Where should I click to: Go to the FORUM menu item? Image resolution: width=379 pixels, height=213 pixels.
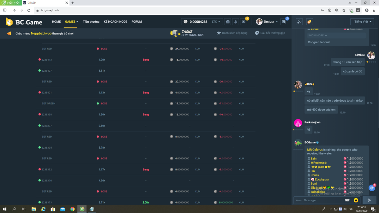coord(136,22)
